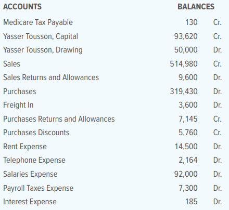
Task: Click the Telephone Expense label
Action: tap(34, 160)
